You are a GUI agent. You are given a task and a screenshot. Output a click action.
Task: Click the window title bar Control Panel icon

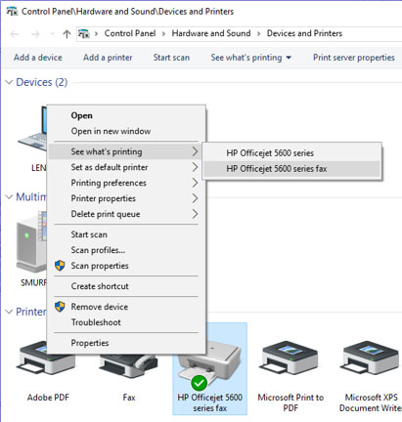(12, 12)
